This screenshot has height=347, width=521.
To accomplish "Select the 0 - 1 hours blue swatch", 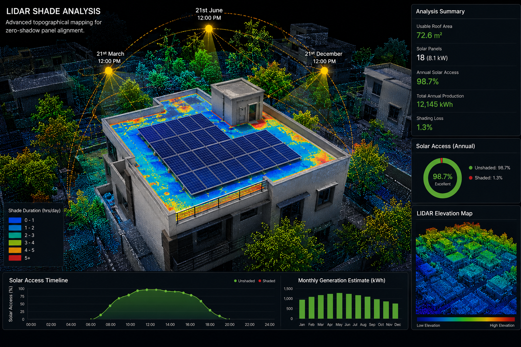I will click(x=15, y=220).
